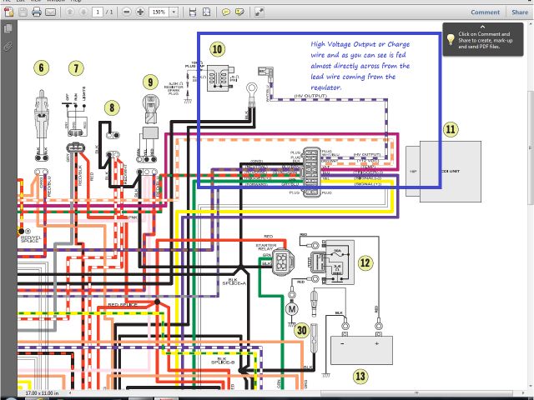This screenshot has height=400, width=534.
Task: Go to the previous page arrow
Action: point(70,12)
